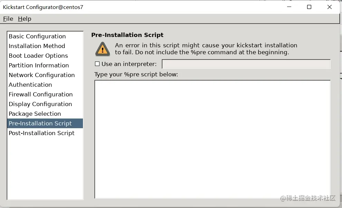Open the File menu

tap(8, 19)
